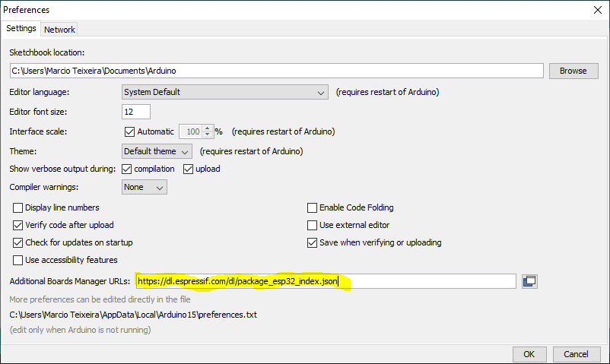Image resolution: width=610 pixels, height=364 pixels.
Task: Uncheck Verify code after upload
Action: click(x=19, y=225)
